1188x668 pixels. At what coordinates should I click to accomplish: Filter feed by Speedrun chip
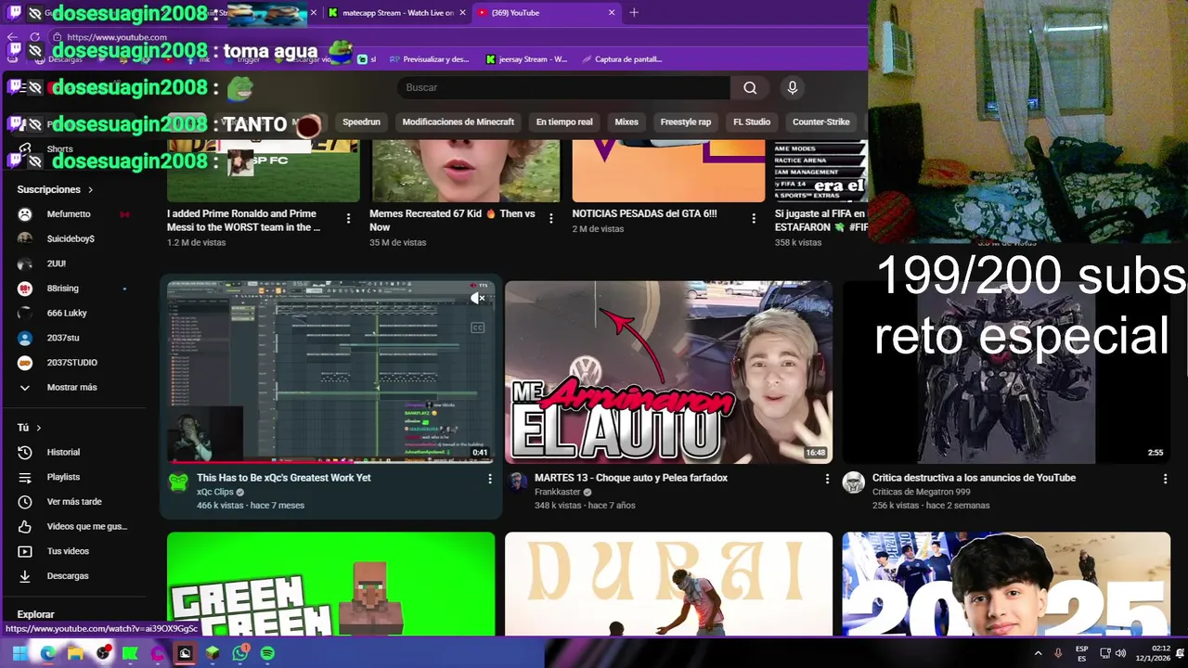pyautogui.click(x=361, y=122)
